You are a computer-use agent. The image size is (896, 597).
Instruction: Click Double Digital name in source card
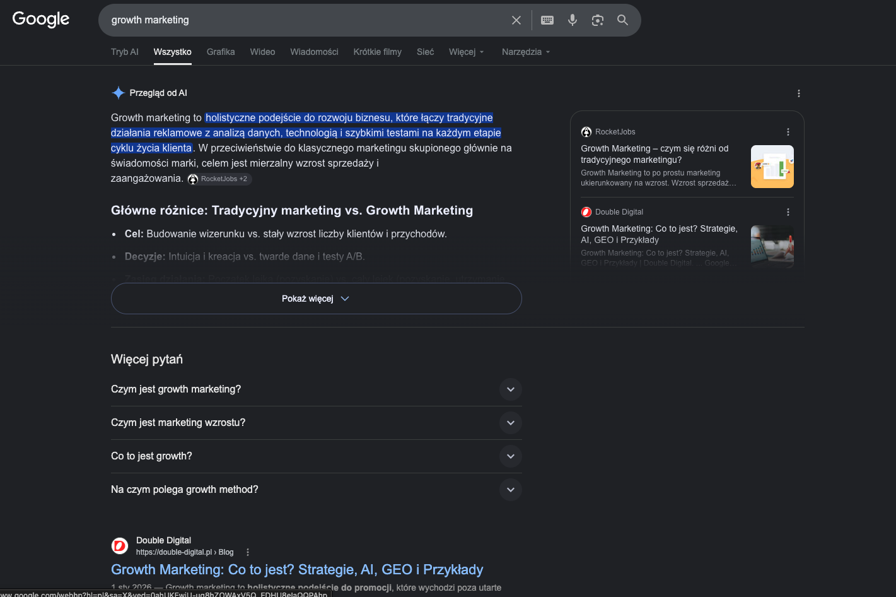point(619,212)
